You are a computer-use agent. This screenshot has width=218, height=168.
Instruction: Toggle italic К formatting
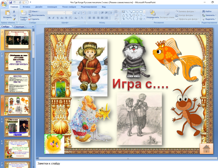[53, 18]
